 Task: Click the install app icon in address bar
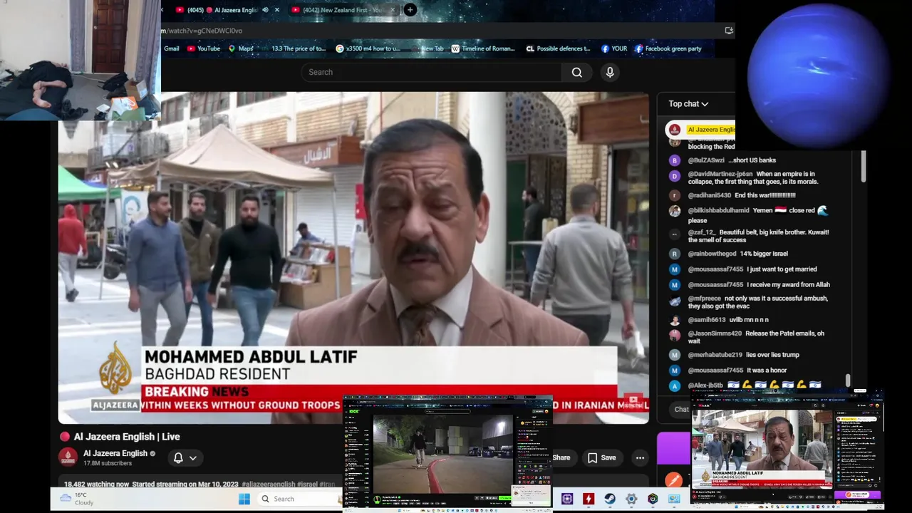[728, 31]
